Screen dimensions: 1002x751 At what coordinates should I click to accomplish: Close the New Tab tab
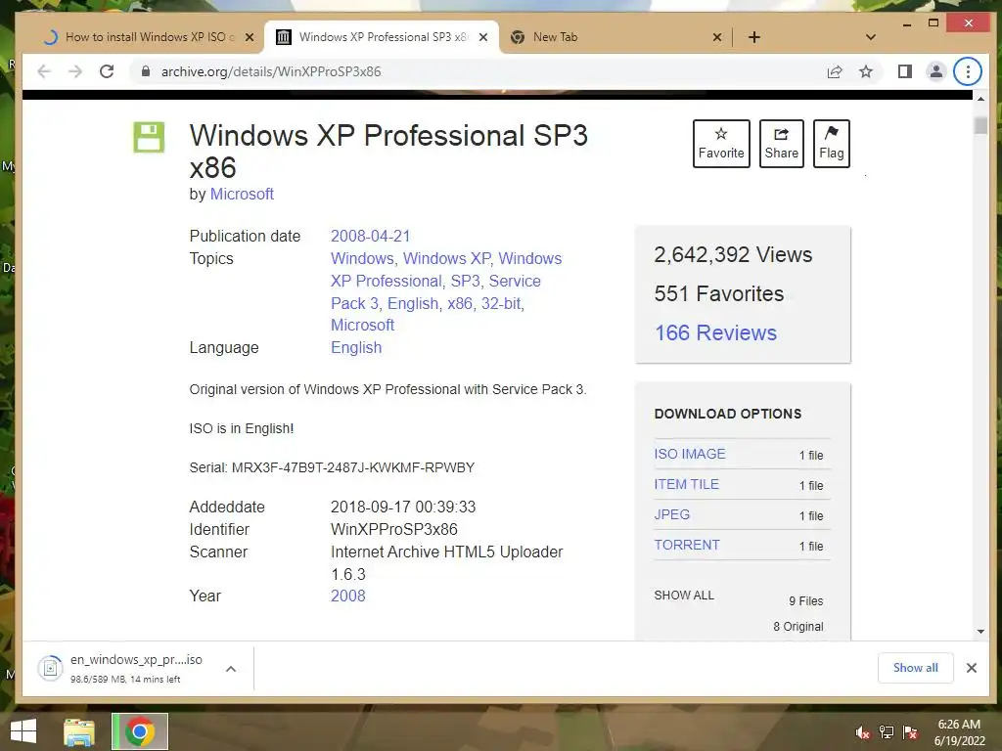coord(717,37)
